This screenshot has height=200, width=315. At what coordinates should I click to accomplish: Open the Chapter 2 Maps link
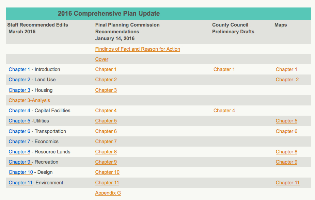(x=287, y=80)
